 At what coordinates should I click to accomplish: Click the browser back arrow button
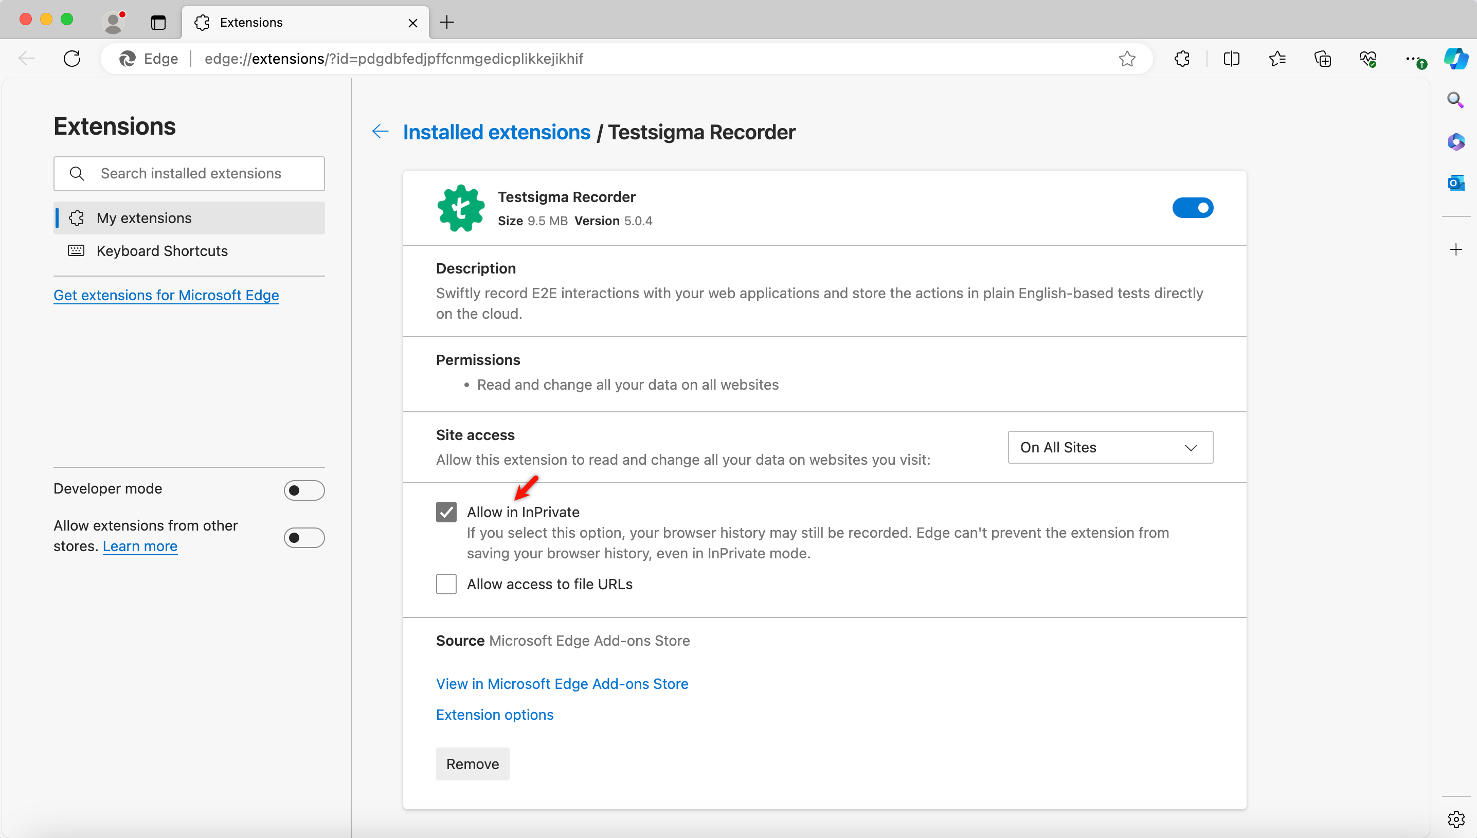(x=26, y=58)
